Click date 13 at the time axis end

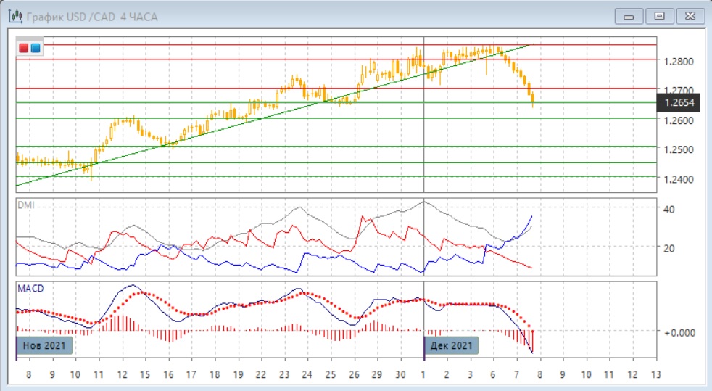point(655,374)
